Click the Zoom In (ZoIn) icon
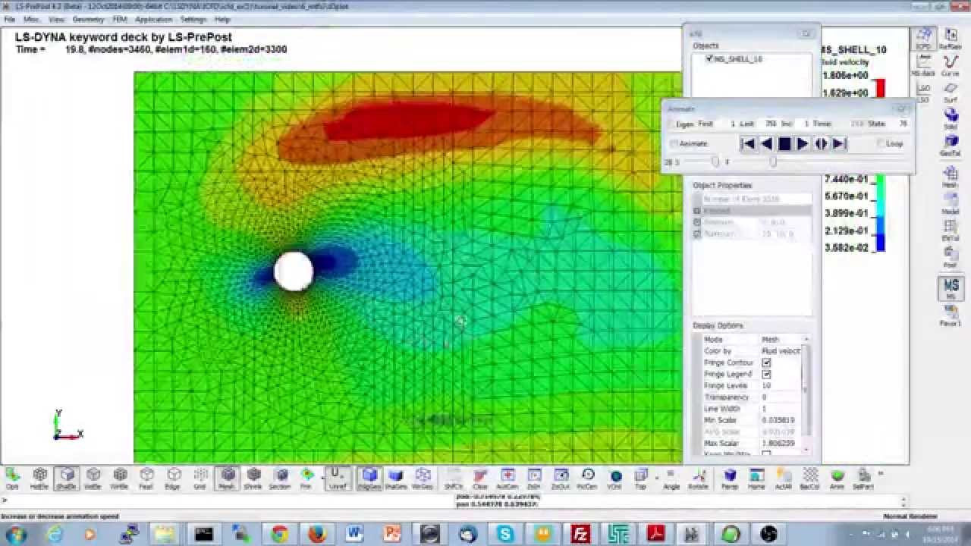The width and height of the screenshot is (971, 546). 534,477
